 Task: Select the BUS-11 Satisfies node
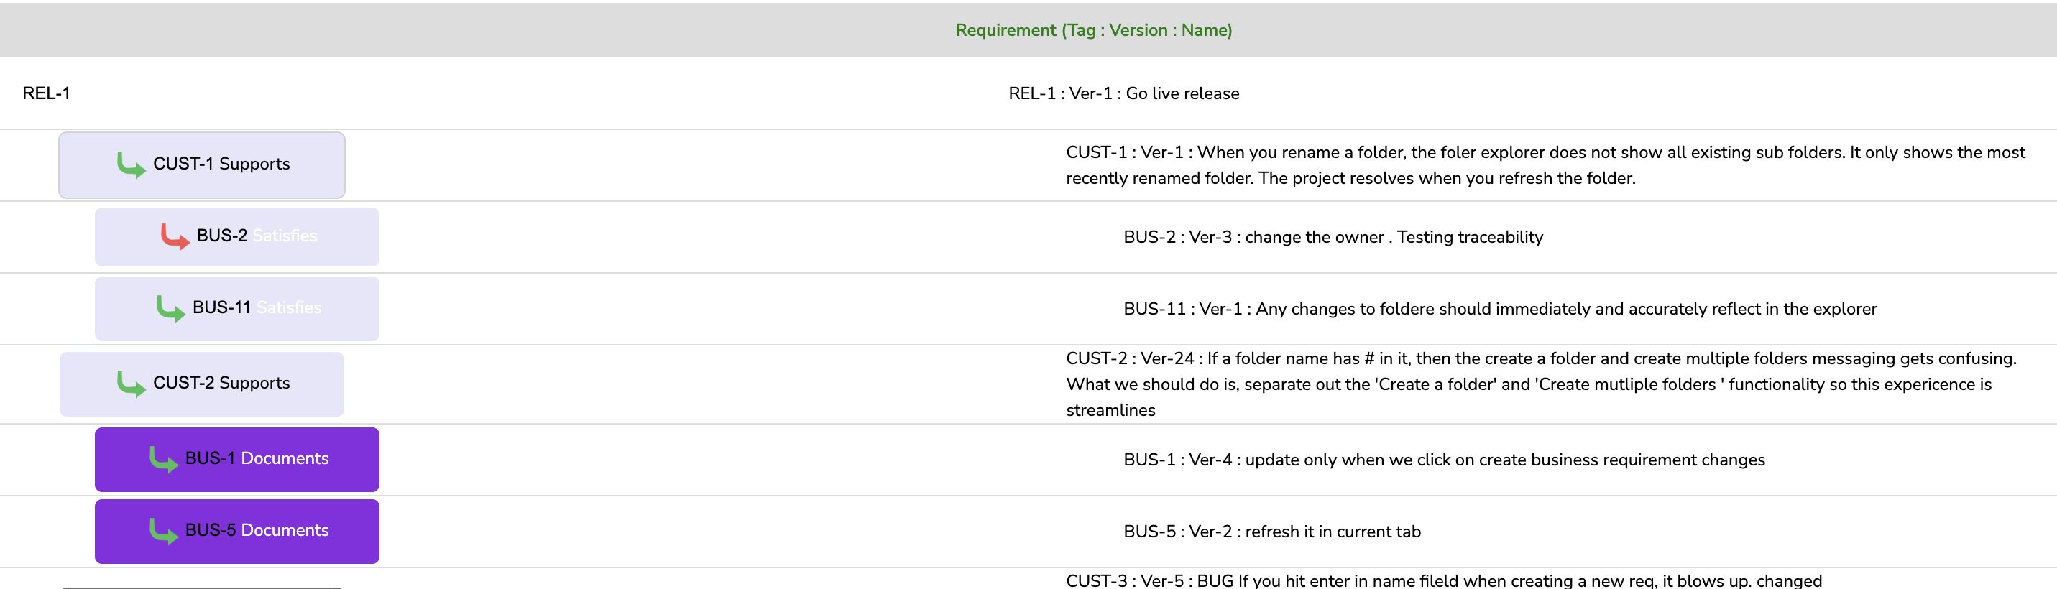(x=237, y=309)
